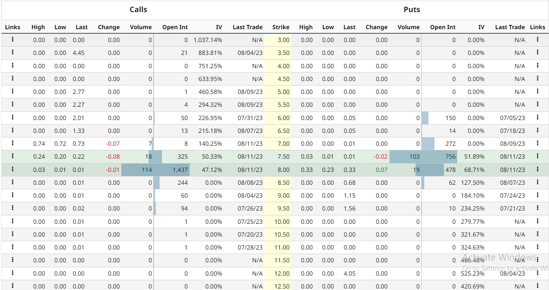Select the 8.00 strike price cell
This screenshot has width=549, height=290.
278,170
